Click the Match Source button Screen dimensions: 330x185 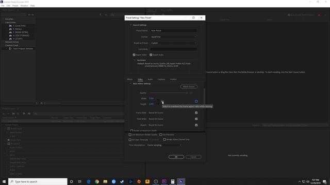[189, 87]
